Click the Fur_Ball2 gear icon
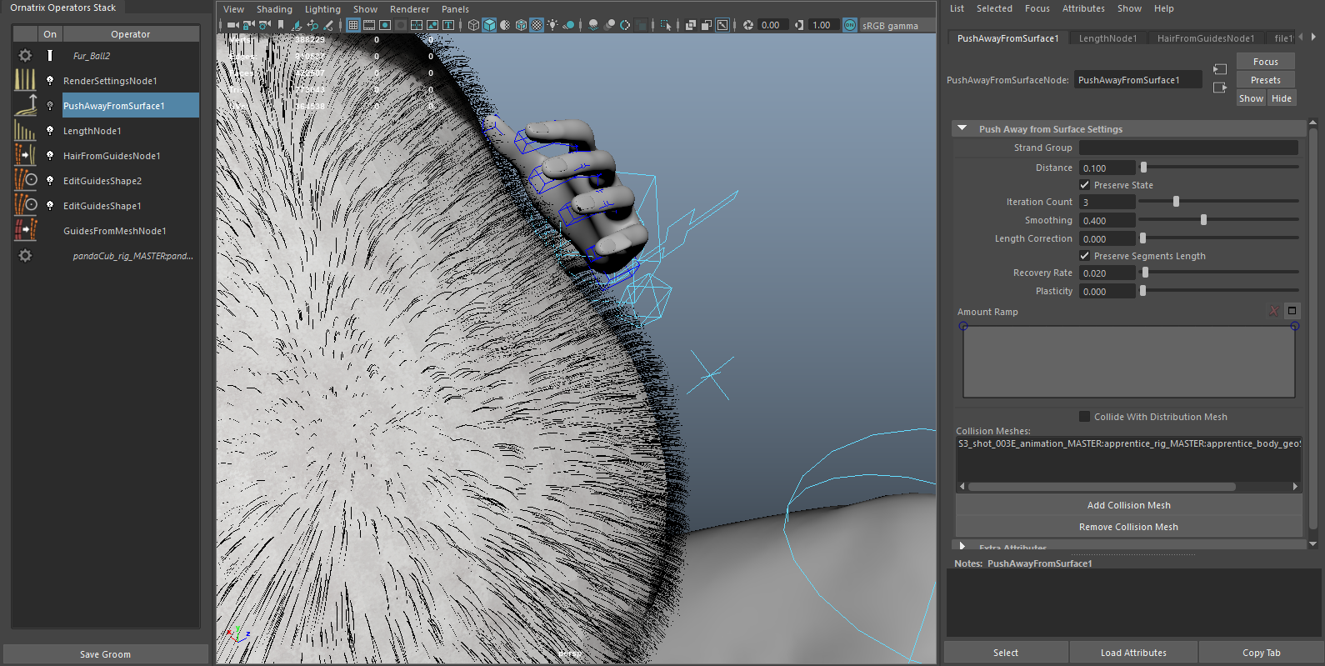The width and height of the screenshot is (1325, 666). (25, 56)
